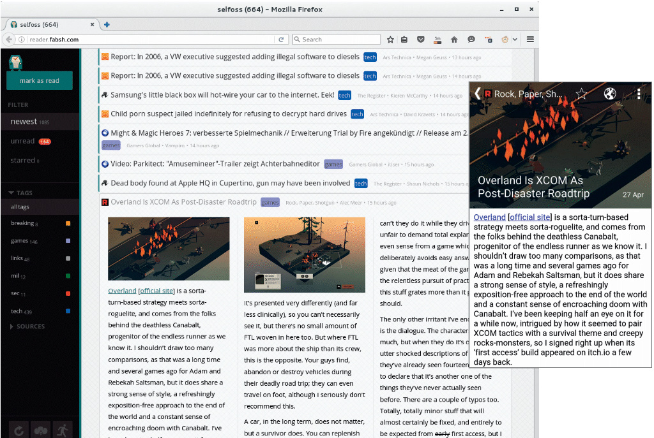
Task: Click the blue tech tag color swatch
Action: [68, 311]
